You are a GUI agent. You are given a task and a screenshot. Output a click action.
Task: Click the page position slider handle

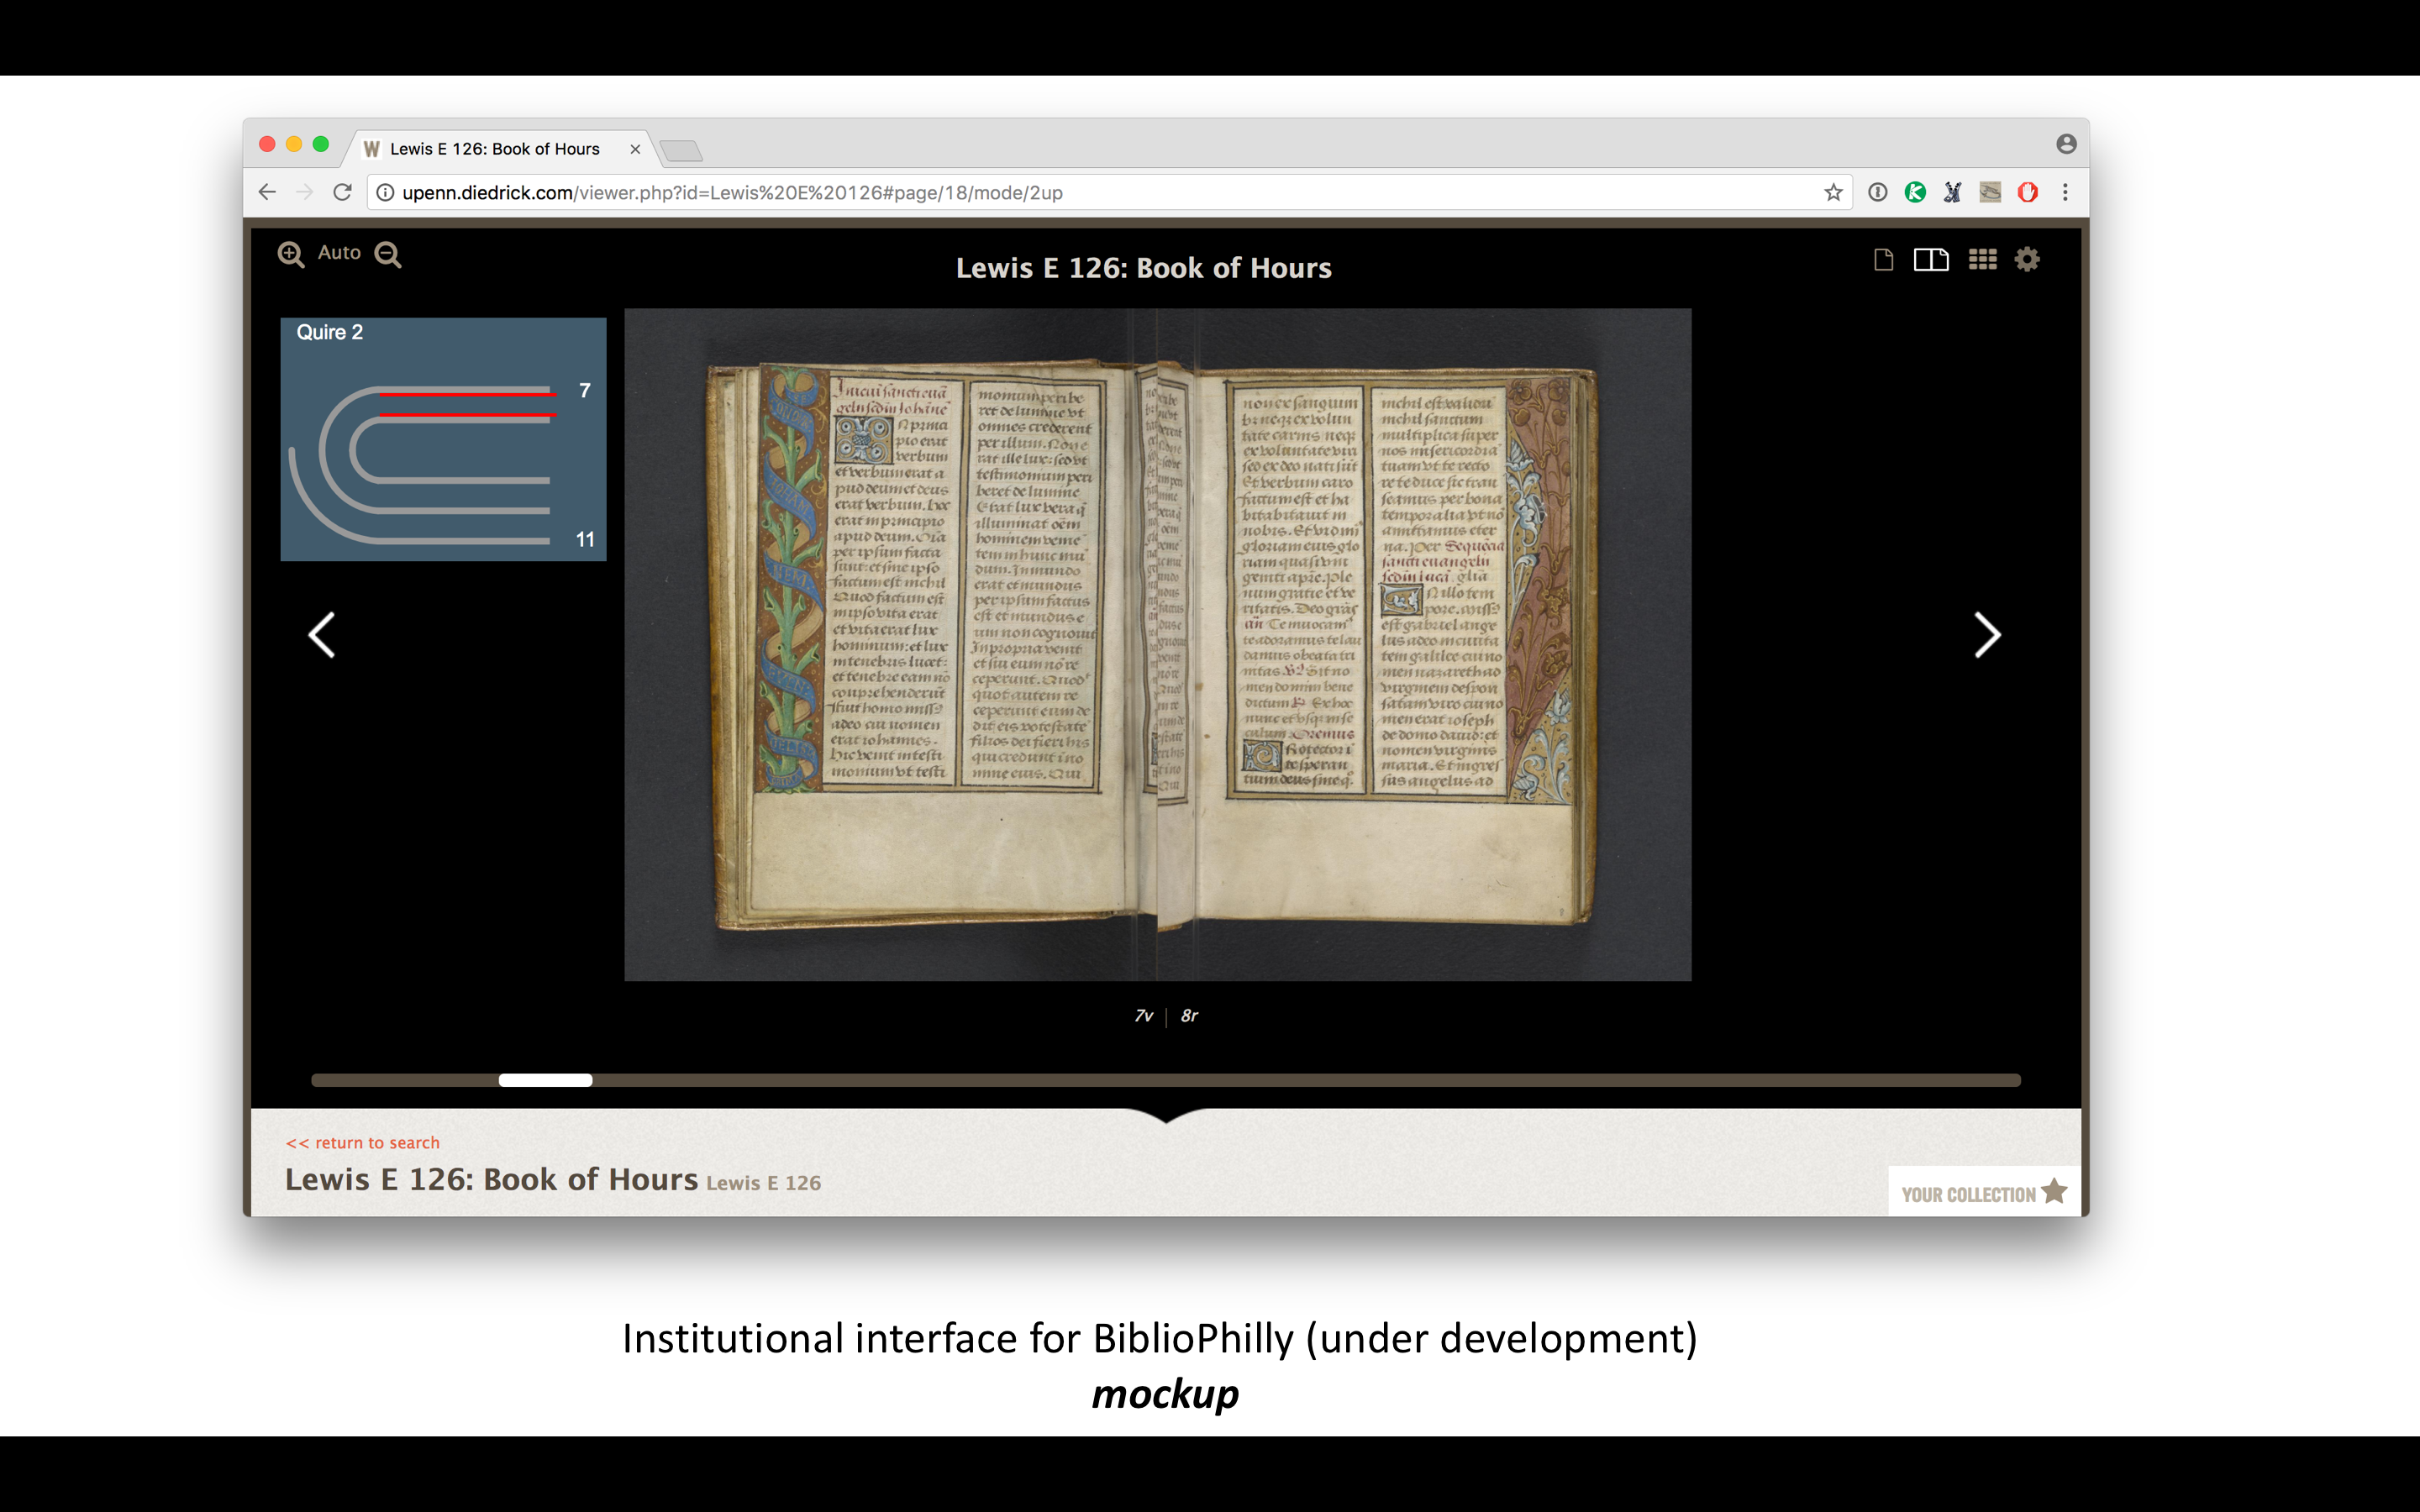(x=545, y=1080)
